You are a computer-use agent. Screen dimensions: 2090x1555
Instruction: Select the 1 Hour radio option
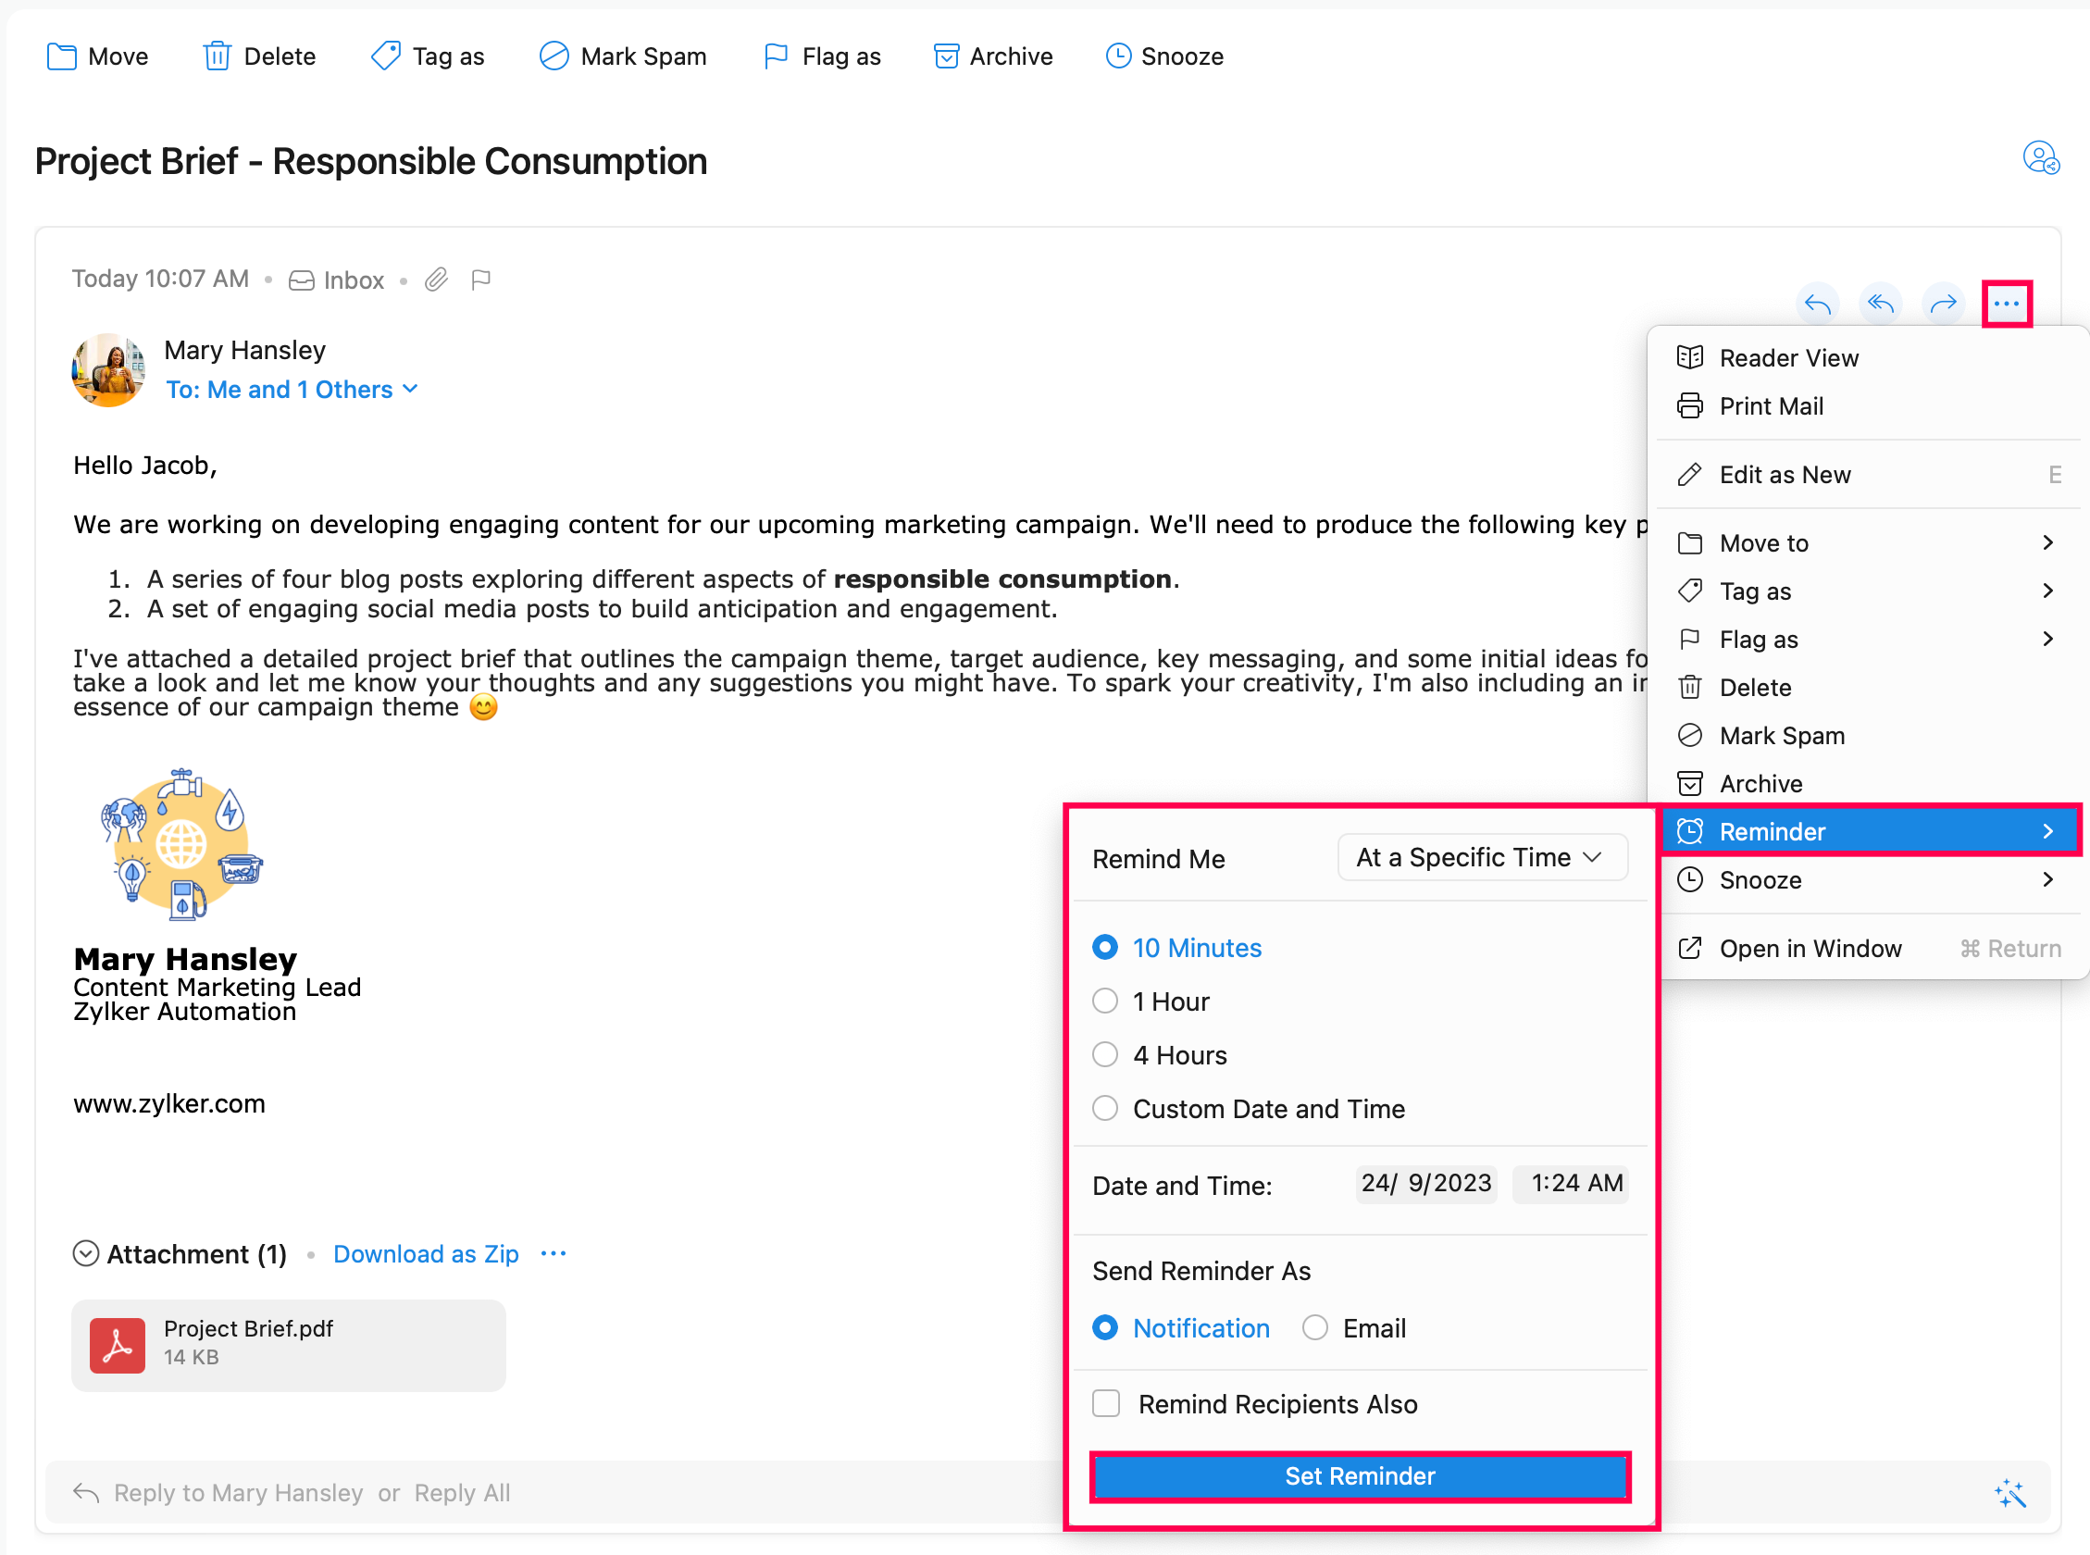tap(1106, 1001)
